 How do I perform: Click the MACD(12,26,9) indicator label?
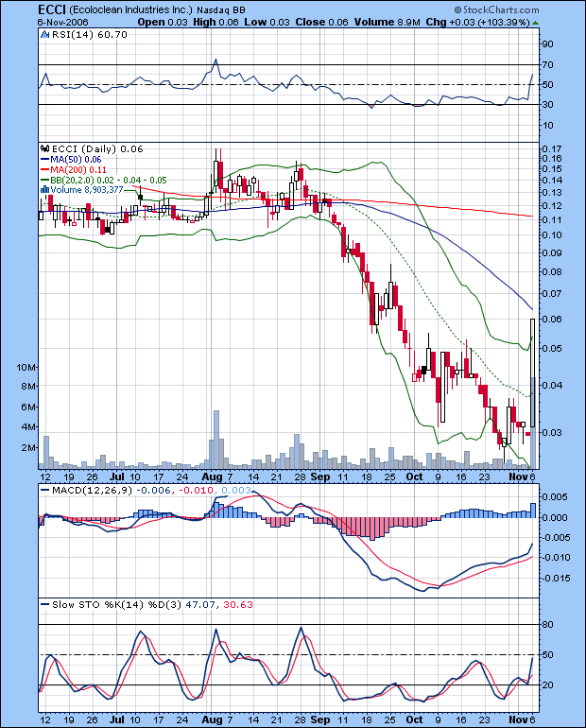pos(93,491)
